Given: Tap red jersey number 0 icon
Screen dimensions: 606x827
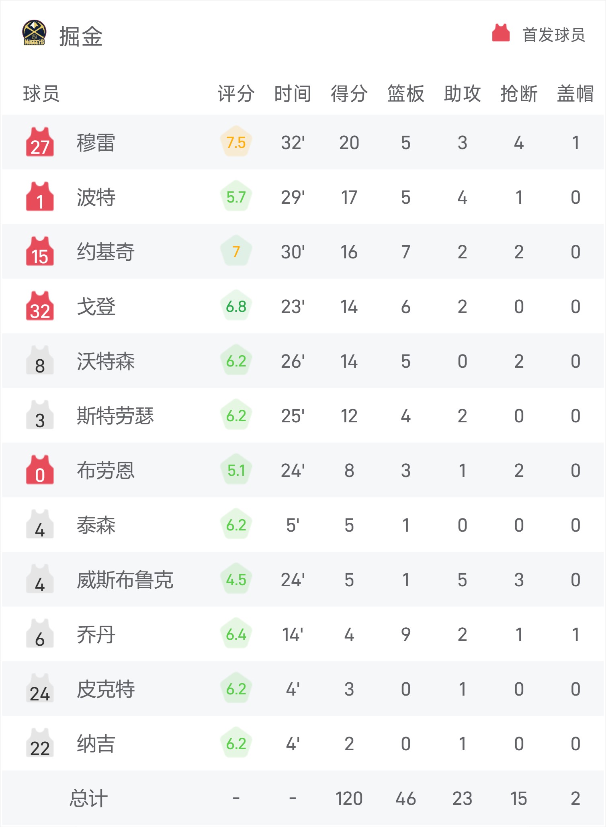Looking at the screenshot, I should [x=40, y=470].
